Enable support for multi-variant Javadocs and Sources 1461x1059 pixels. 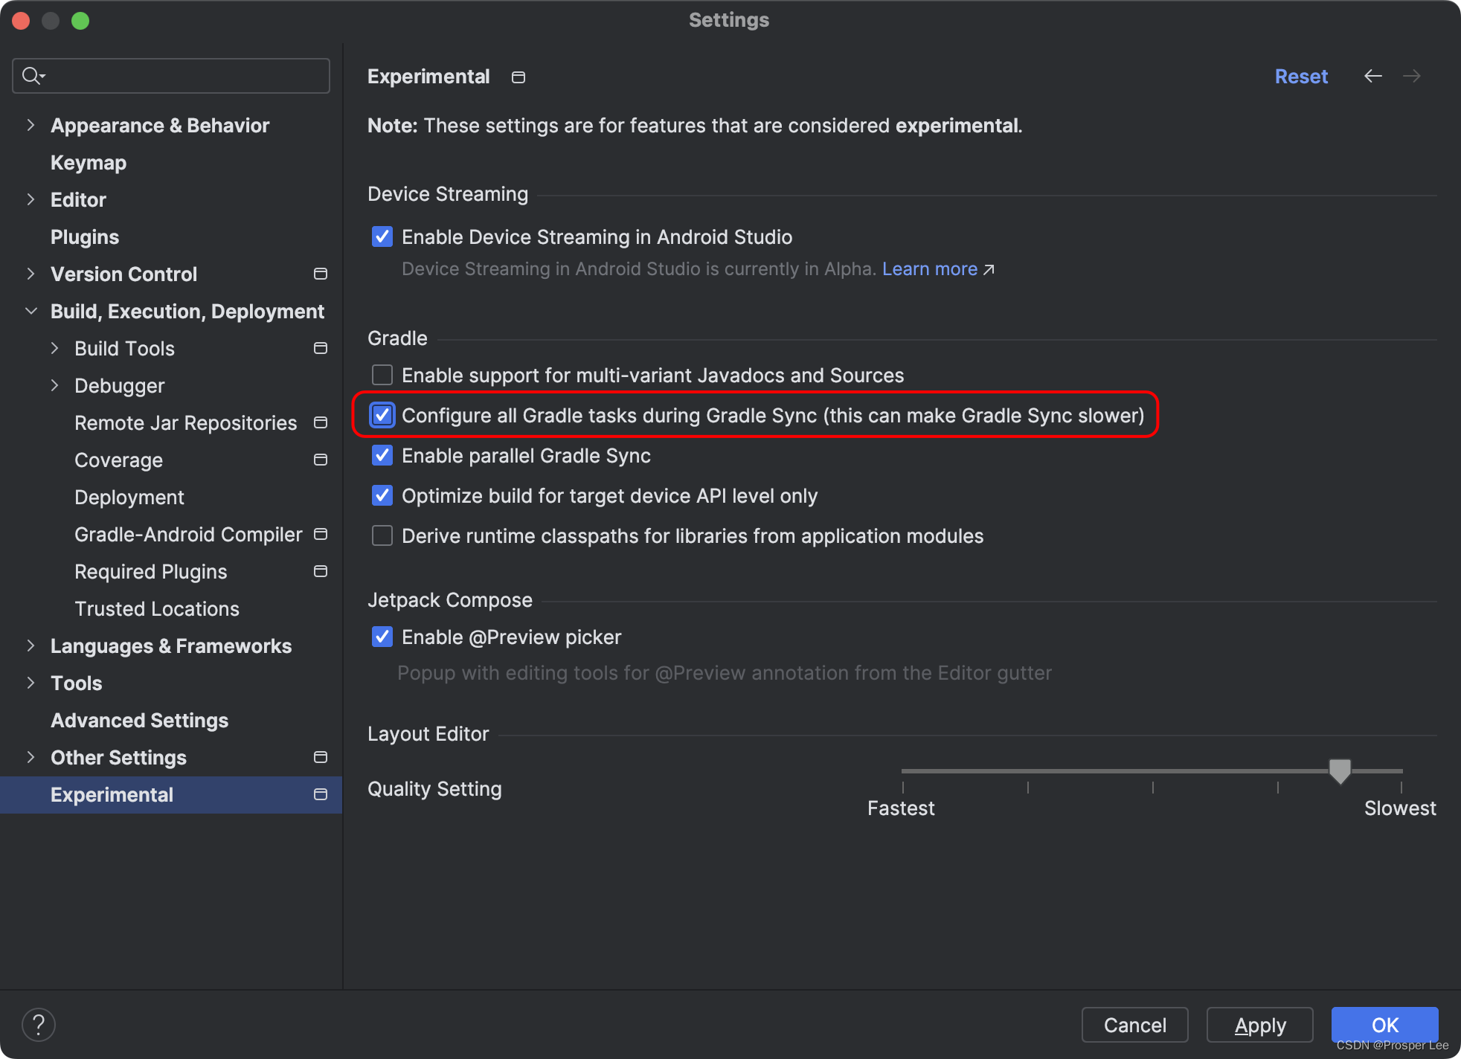382,376
